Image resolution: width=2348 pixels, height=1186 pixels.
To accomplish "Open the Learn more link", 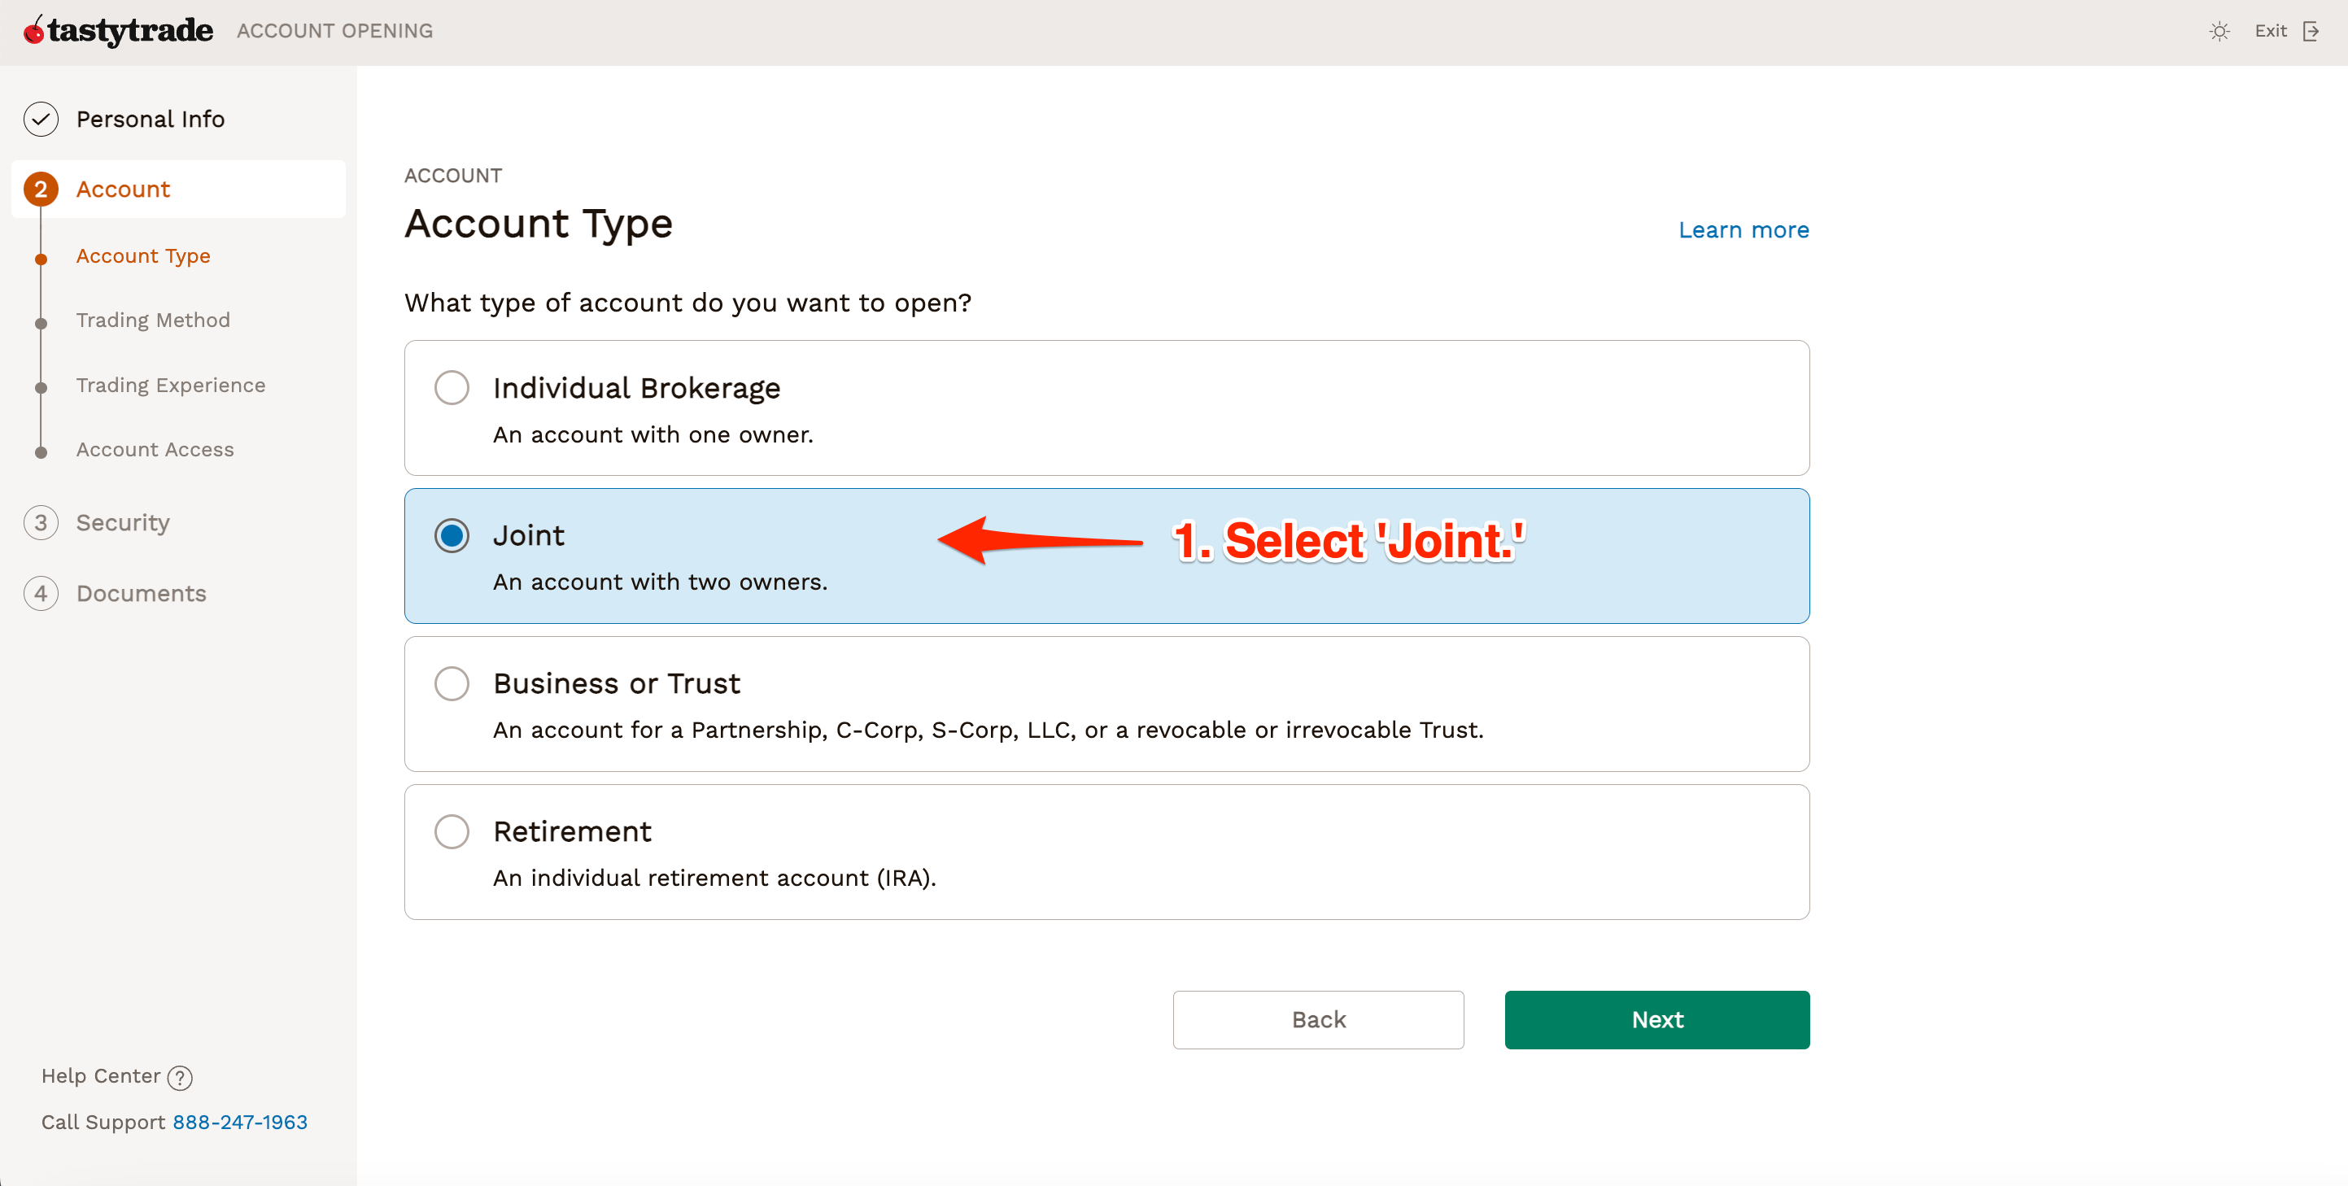I will coord(1743,229).
